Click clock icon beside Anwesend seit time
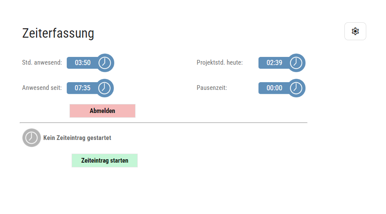Screen dimensions: 386x214 (x=105, y=88)
